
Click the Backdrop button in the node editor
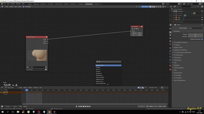pos(145,7)
